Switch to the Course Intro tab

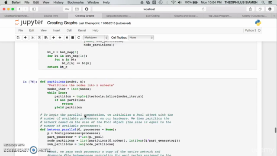tap(51, 16)
